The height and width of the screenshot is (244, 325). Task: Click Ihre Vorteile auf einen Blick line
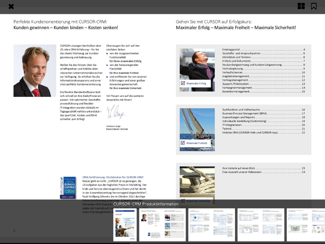coord(264,168)
